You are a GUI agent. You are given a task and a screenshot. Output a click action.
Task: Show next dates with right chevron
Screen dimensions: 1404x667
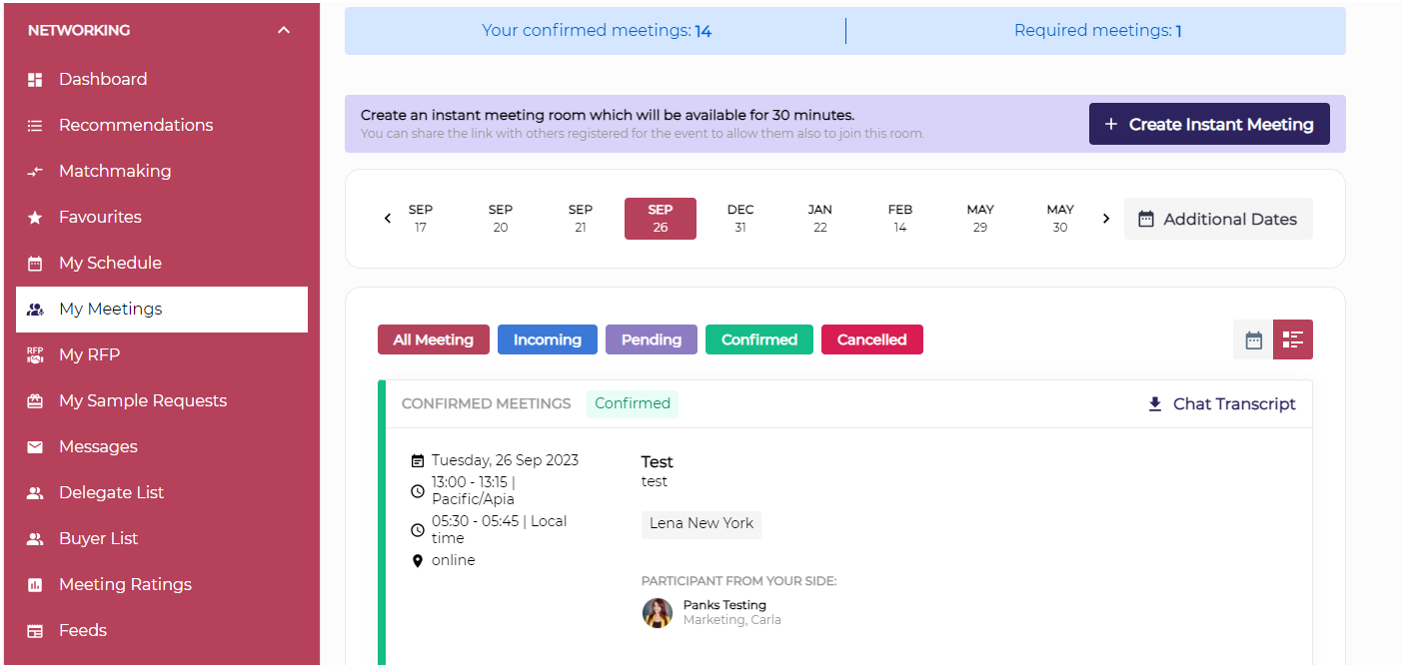[x=1106, y=219]
